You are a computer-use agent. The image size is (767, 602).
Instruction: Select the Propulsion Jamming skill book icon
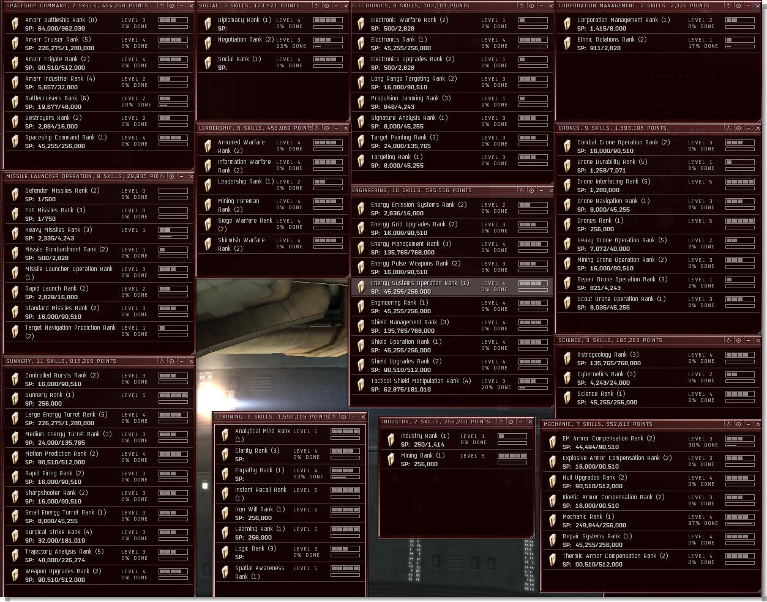361,102
